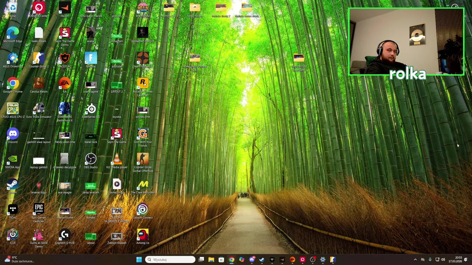472x265 pixels.
Task: Open CPUID ASUS CPU-Z shortcut
Action: tap(13, 111)
